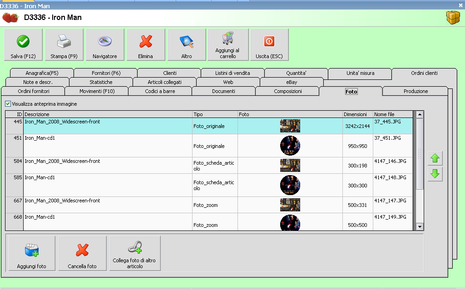Select file name 37_451.JPG
The height and width of the screenshot is (289, 465).
pos(387,138)
